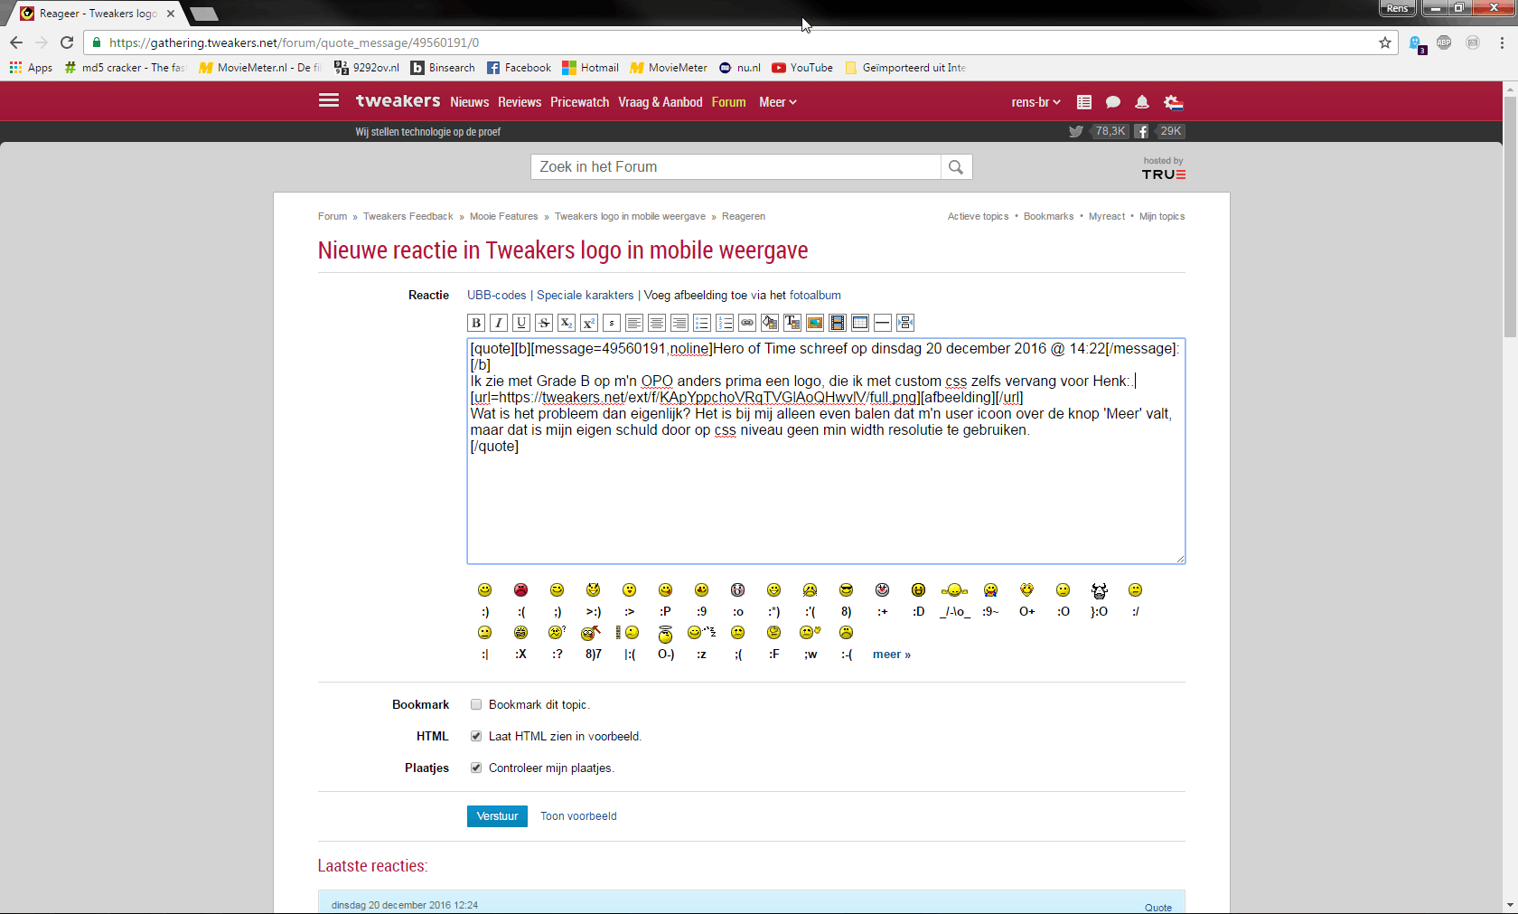
Task: Insert superscript text via the toolbar
Action: 589,323
